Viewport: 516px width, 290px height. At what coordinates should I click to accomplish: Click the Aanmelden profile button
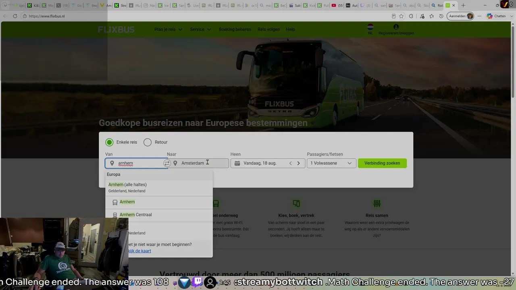(x=461, y=16)
